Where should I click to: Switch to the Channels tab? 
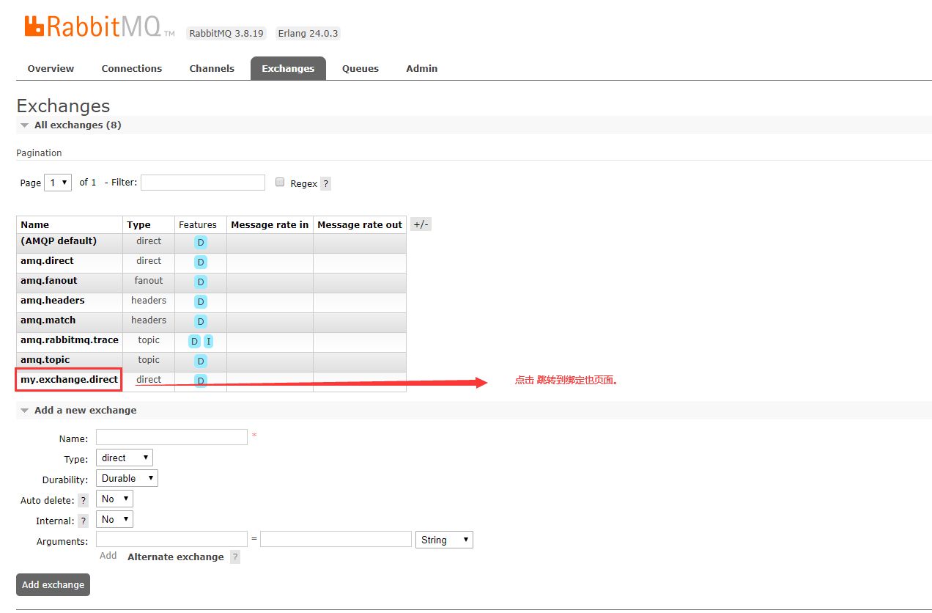pyautogui.click(x=212, y=68)
